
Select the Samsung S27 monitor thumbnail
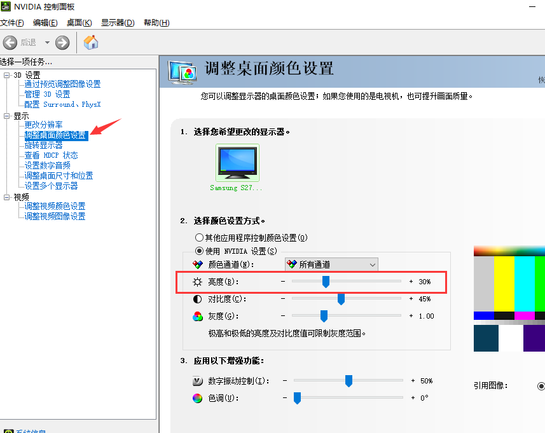237,162
